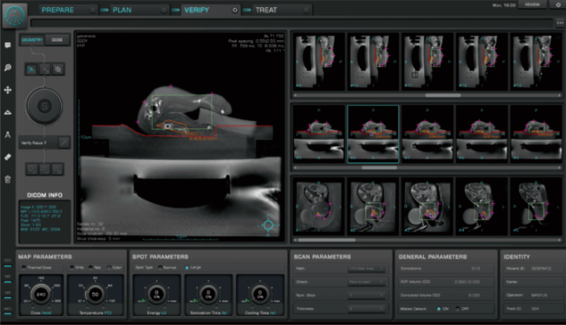
Task: Enable the Thermal Dose map option
Action: point(24,268)
